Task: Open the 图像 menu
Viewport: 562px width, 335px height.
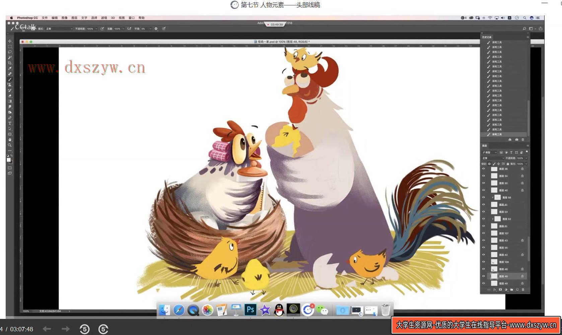Action: click(64, 18)
